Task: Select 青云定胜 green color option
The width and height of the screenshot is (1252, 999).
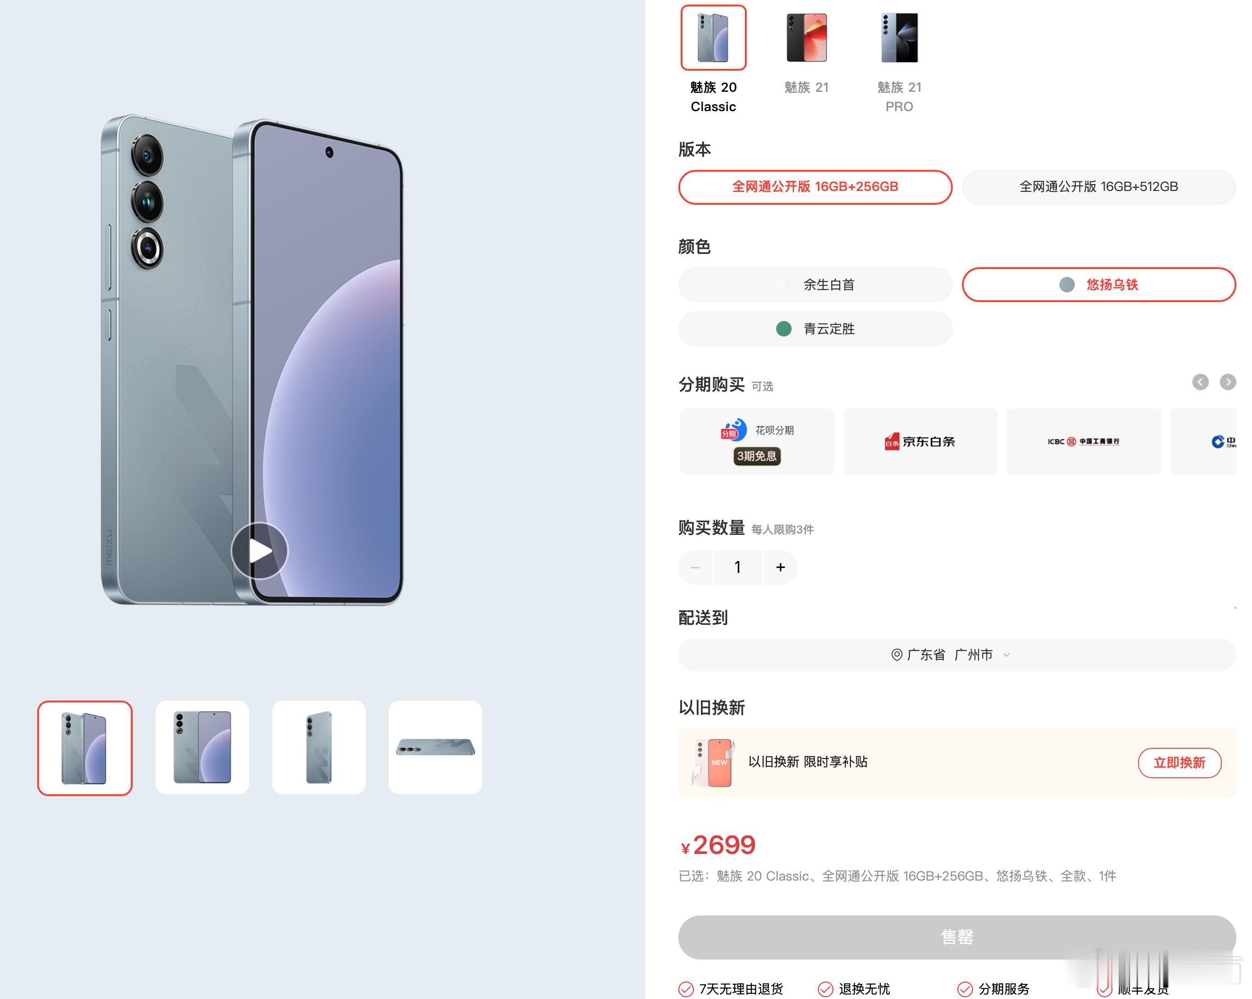Action: coord(815,329)
